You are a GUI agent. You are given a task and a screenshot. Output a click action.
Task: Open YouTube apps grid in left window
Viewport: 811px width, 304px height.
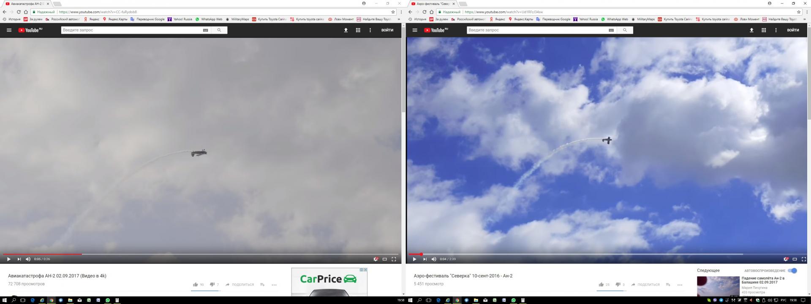(358, 30)
